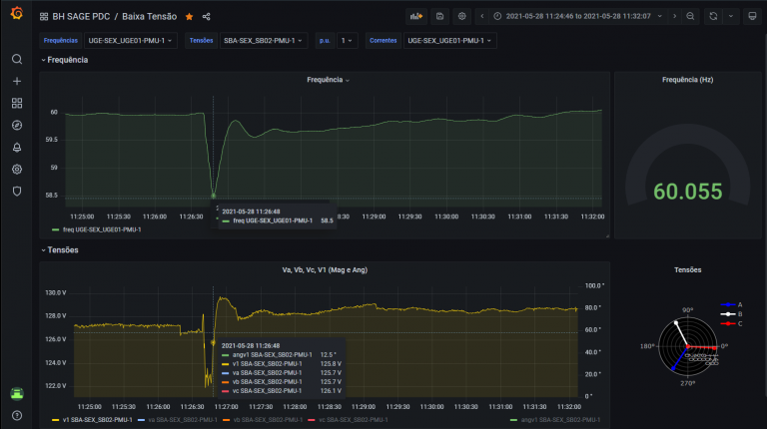Open the time range picker
The height and width of the screenshot is (429, 767).
578,17
